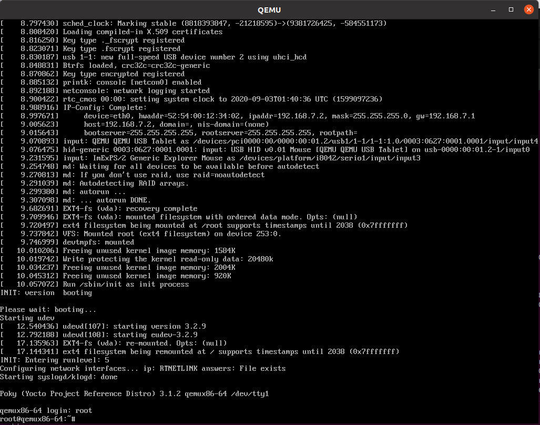Maximize the QEMU window
Image resolution: width=540 pixels, height=425 pixels.
click(511, 9)
